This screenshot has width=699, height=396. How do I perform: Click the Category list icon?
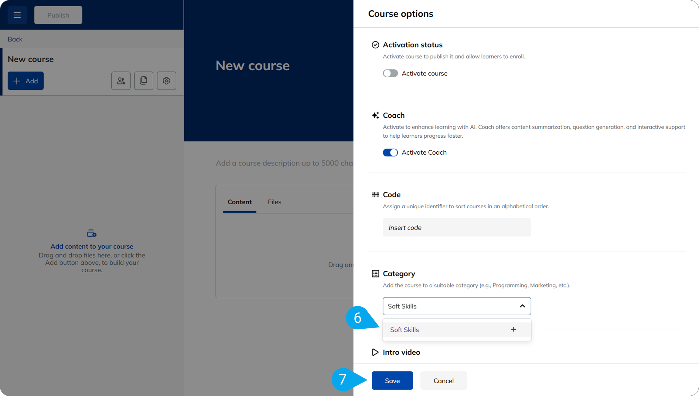click(x=375, y=274)
